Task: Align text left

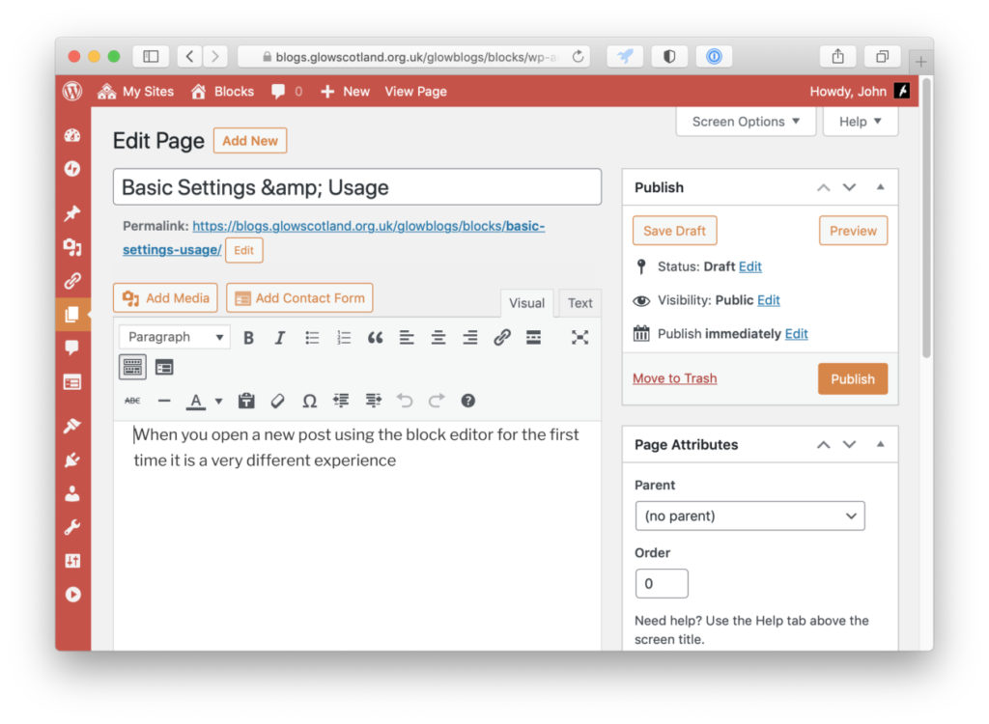Action: pos(407,338)
